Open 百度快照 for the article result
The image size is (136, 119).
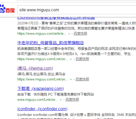[x=80, y=34]
